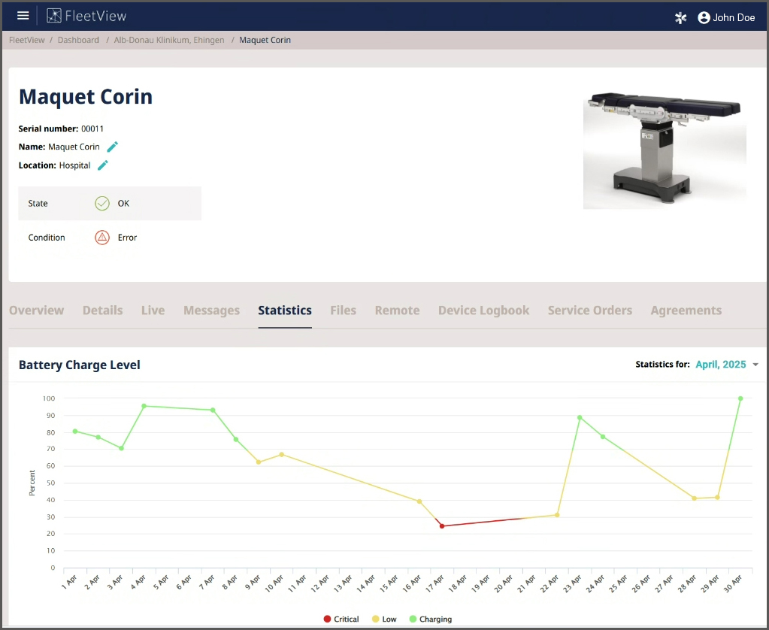Edit the device name with pencil icon
The height and width of the screenshot is (630, 769).
112,147
